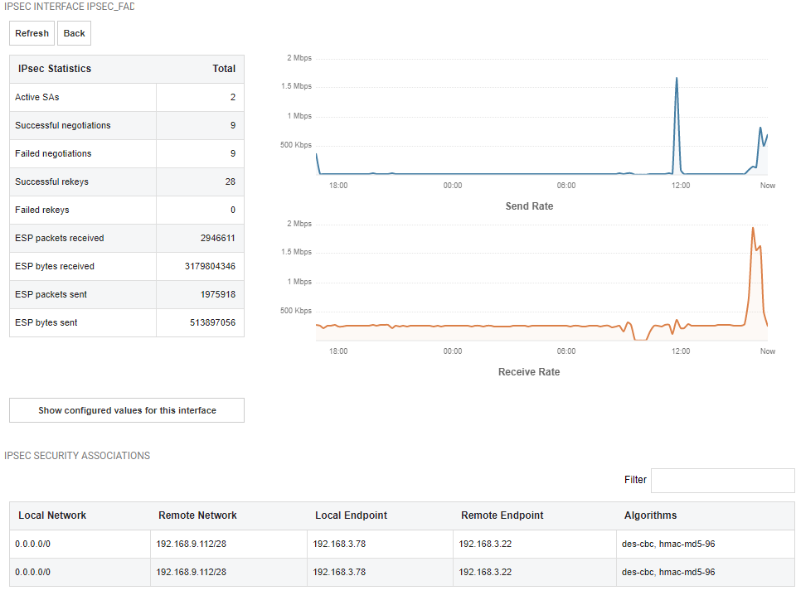The image size is (796, 605).
Task: Sort by the Remote Network column header
Action: pos(197,515)
